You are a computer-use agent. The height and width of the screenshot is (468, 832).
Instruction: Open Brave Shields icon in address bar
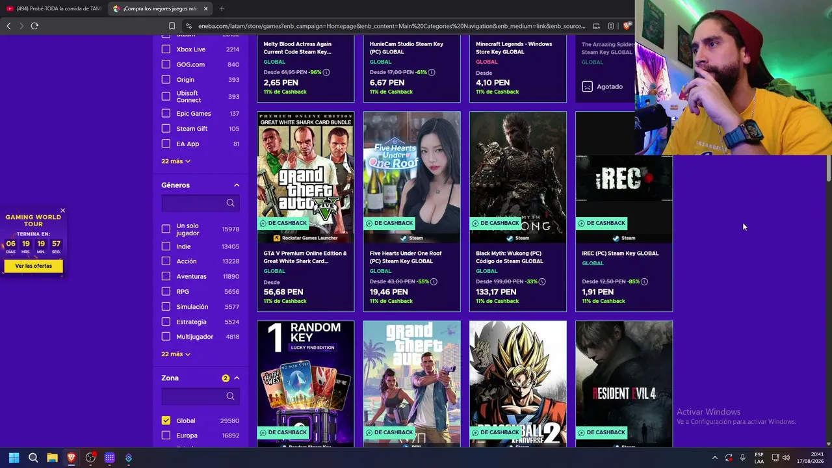point(627,26)
